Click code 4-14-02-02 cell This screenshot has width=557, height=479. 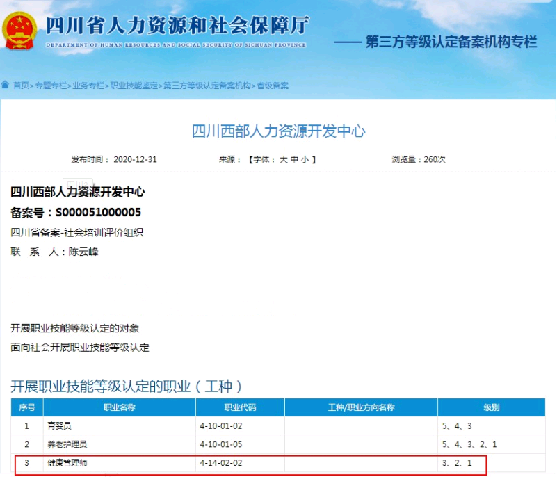(240, 463)
